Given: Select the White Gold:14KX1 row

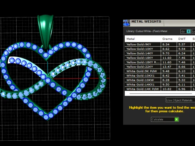Looking at the screenshot, I should pyautogui.click(x=160, y=84).
